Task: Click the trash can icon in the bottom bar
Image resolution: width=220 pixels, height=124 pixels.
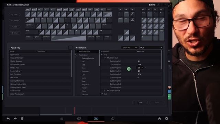Action: pos(22,118)
